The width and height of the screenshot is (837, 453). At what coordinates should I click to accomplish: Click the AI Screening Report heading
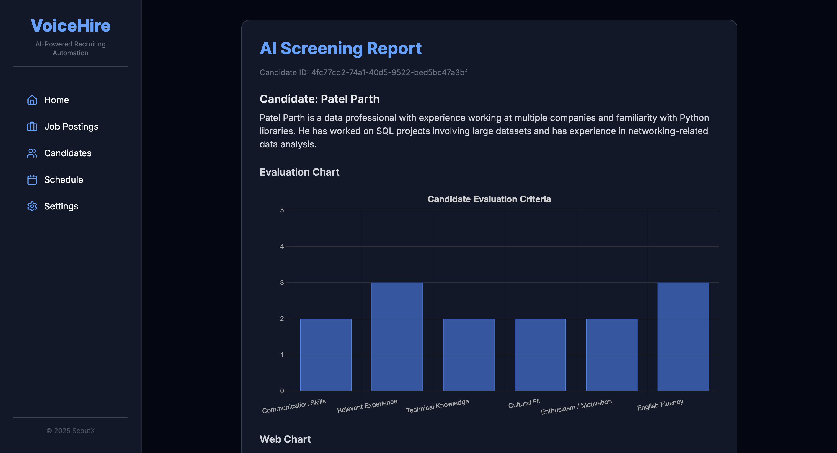(340, 48)
